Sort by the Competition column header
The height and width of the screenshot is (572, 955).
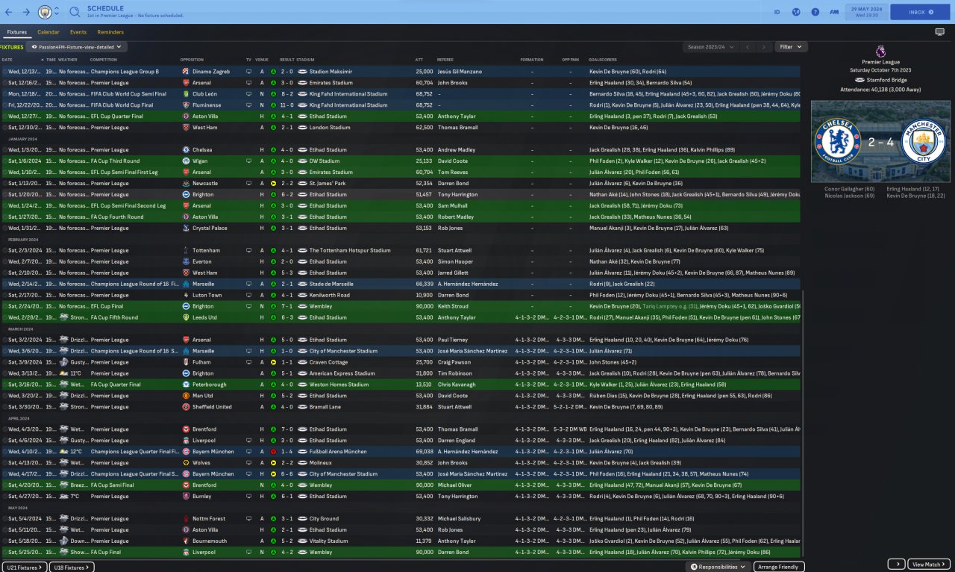[x=104, y=60]
